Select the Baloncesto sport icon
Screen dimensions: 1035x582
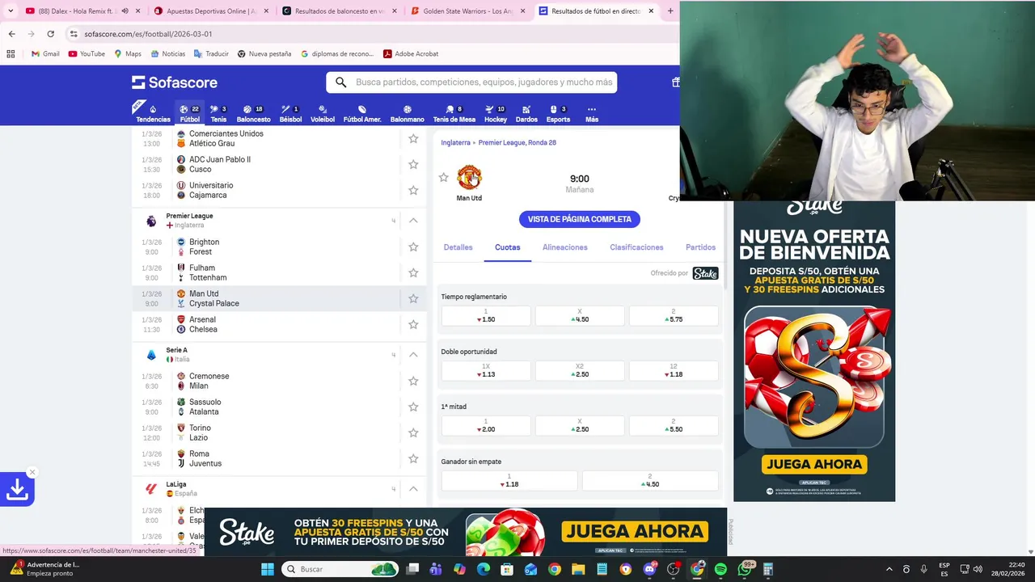tap(253, 113)
